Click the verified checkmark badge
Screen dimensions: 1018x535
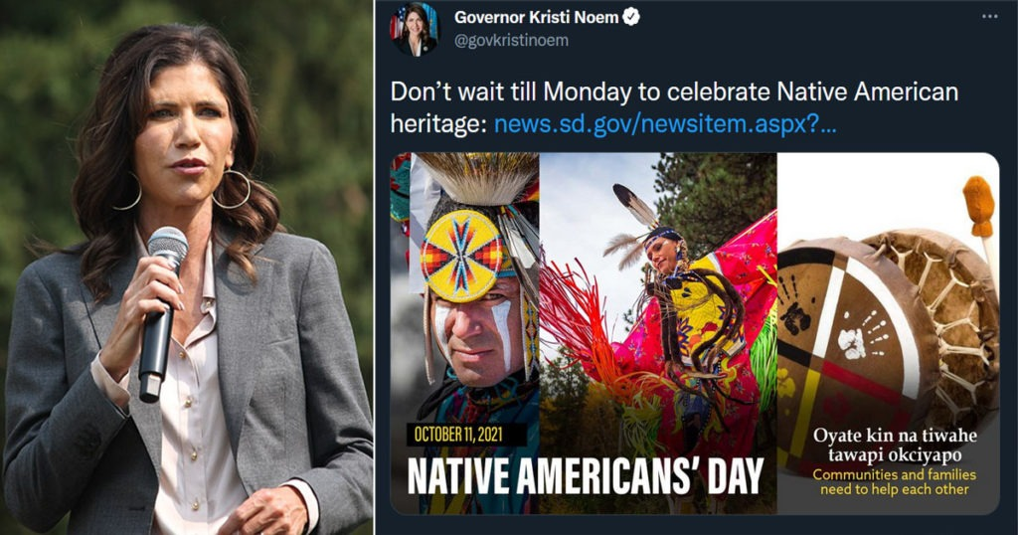pyautogui.click(x=631, y=17)
